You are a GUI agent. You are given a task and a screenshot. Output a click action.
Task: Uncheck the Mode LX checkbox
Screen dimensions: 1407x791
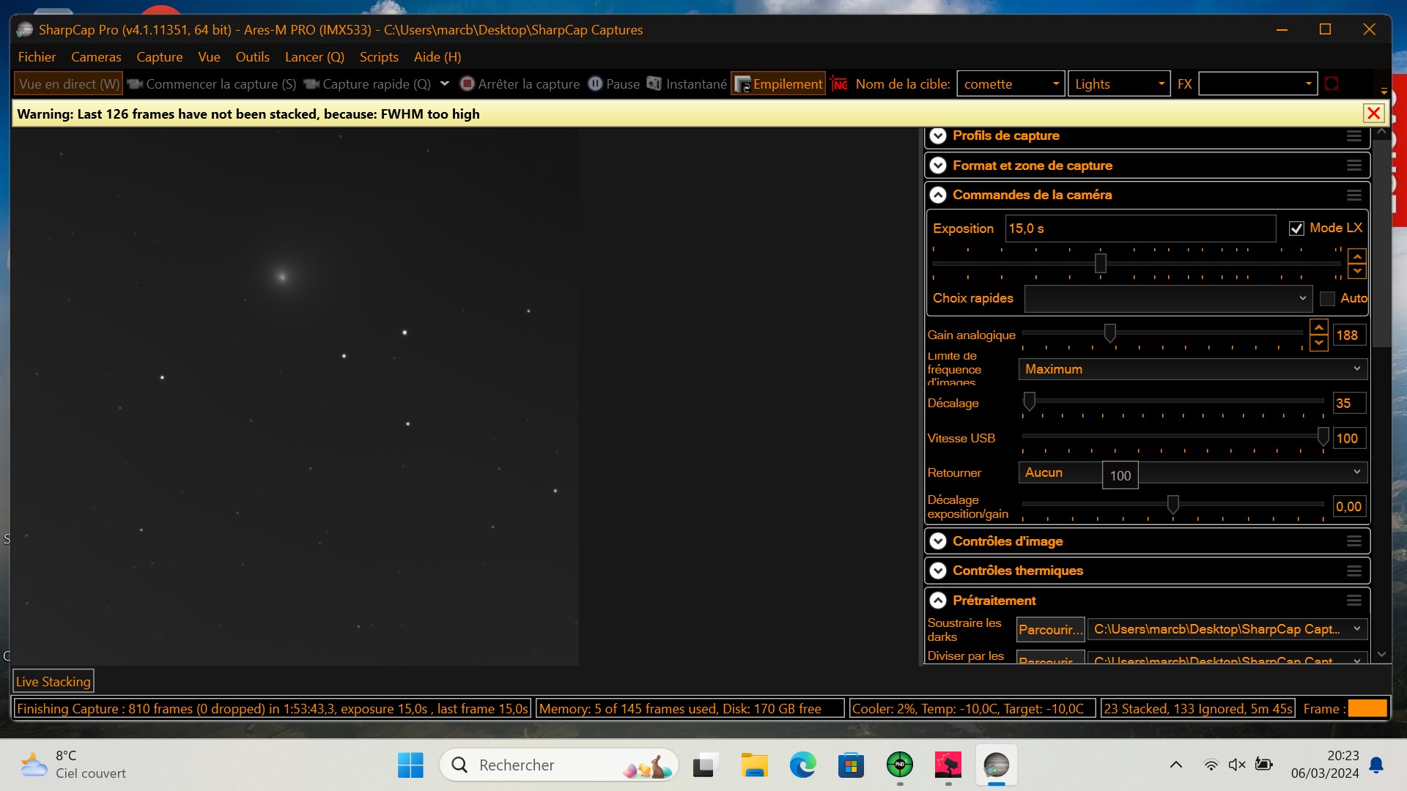[1296, 229]
